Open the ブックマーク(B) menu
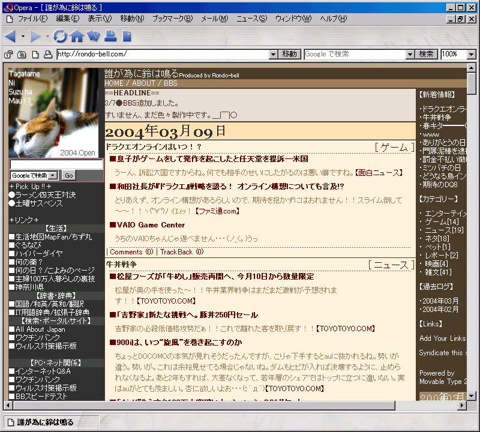480x432 pixels. [173, 19]
